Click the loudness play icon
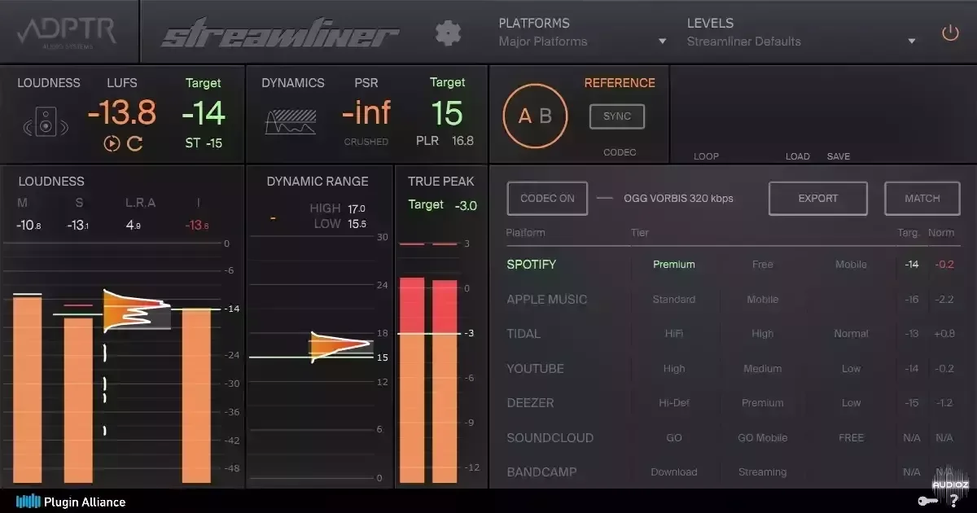 coord(112,144)
